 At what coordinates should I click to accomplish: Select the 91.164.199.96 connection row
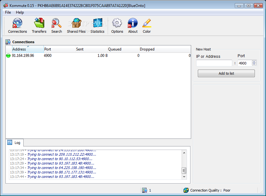(98, 56)
